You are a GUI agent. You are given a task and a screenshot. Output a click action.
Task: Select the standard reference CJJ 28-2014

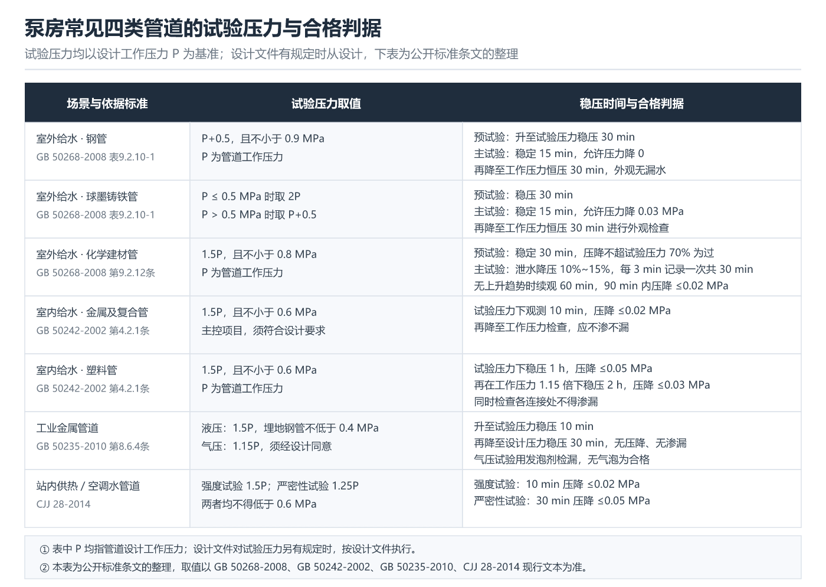[64, 504]
